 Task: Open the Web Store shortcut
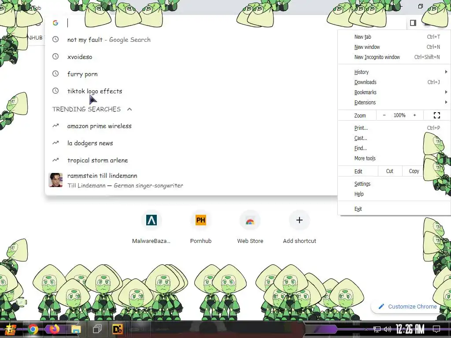click(250, 227)
